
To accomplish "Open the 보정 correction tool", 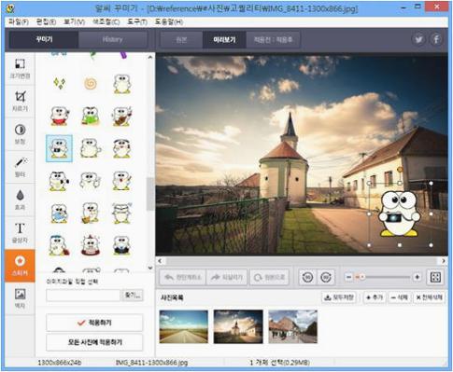I will (20, 134).
